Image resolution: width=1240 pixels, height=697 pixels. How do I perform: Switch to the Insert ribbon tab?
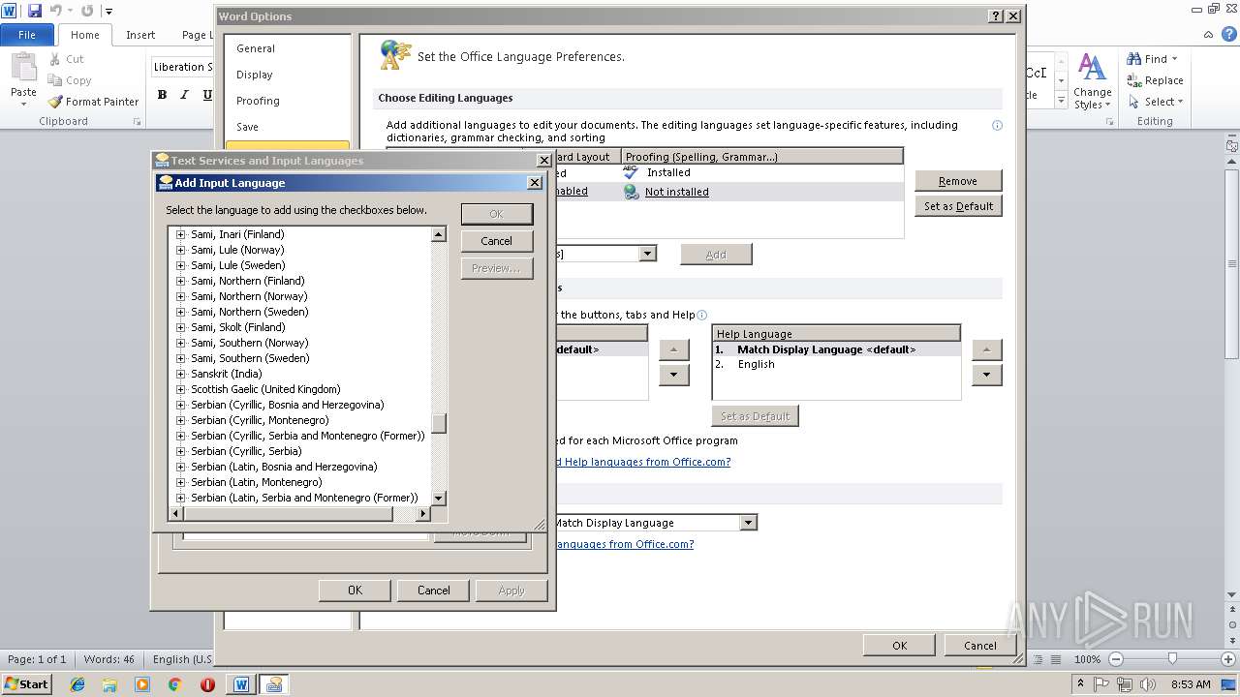click(140, 35)
